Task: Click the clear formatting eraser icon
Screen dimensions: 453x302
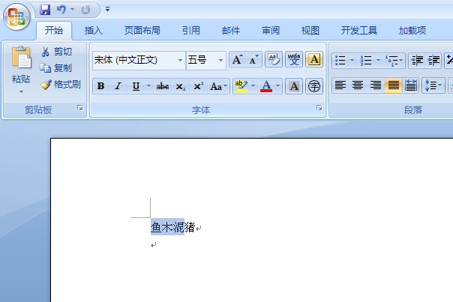Action: [x=273, y=60]
